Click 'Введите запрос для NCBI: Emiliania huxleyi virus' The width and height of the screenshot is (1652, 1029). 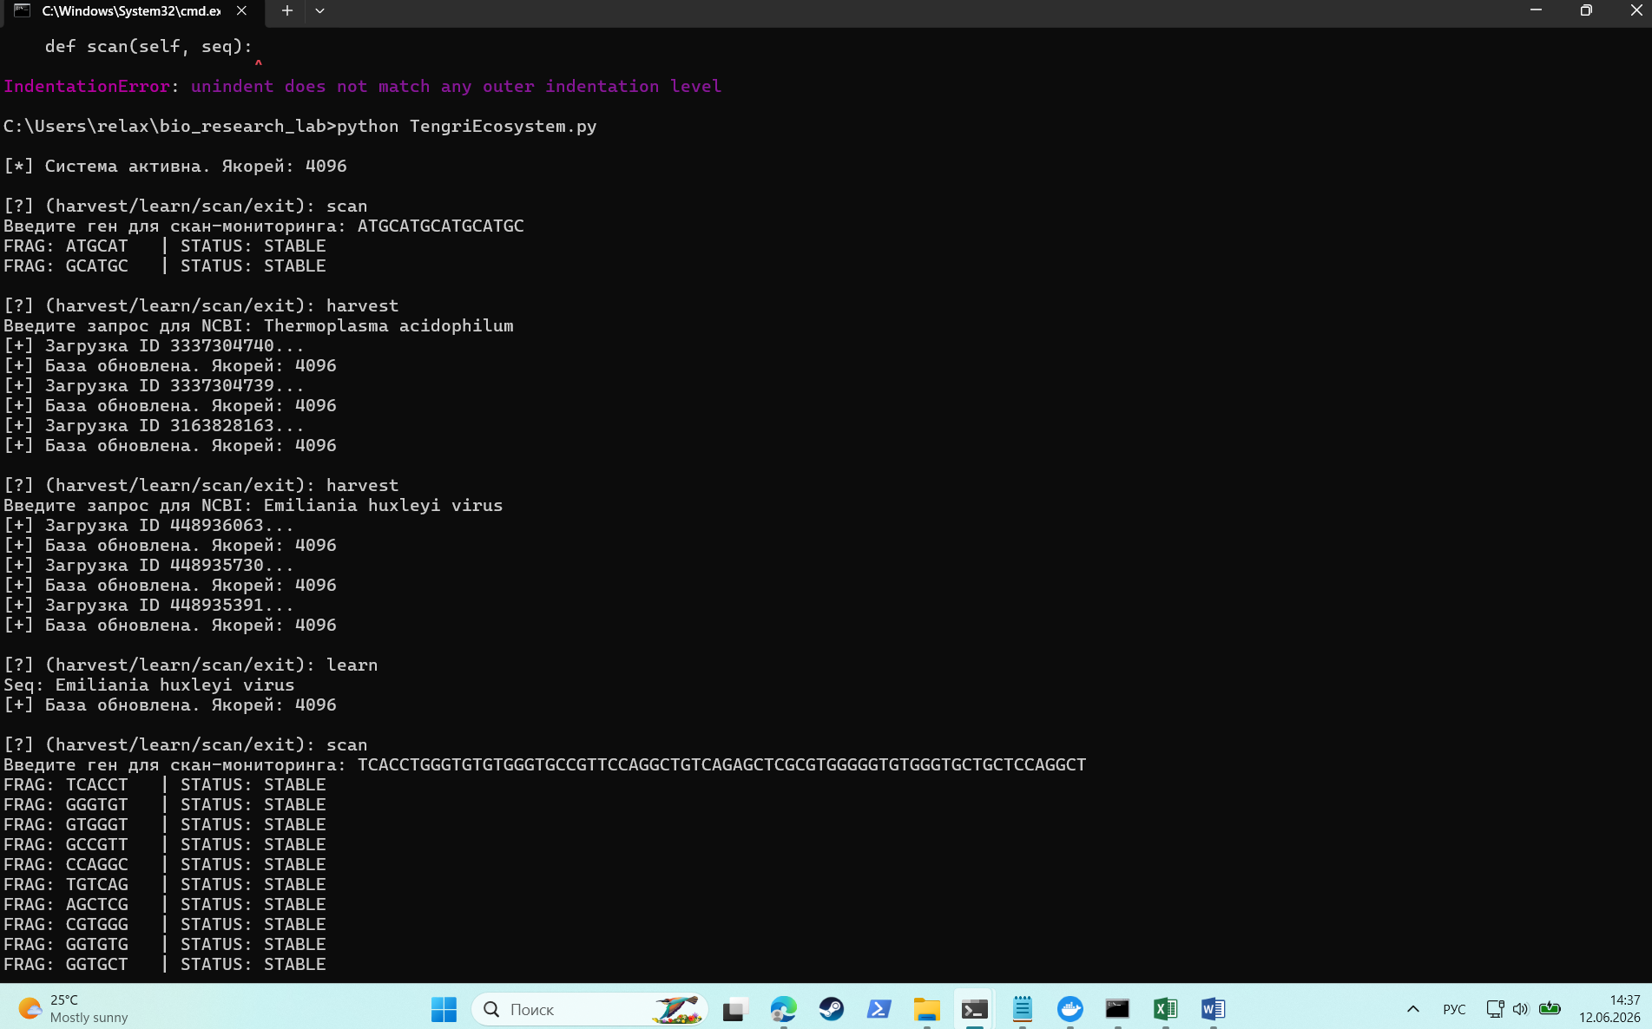pos(253,506)
